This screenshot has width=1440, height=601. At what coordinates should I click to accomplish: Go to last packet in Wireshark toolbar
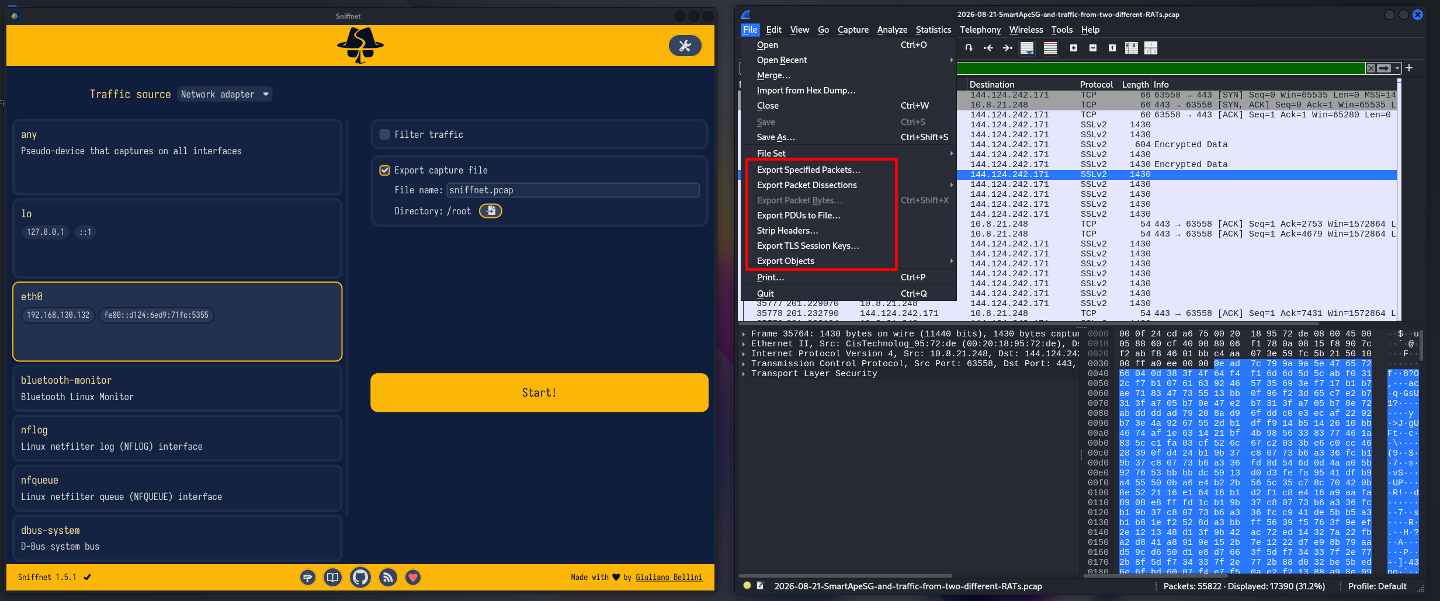1008,48
